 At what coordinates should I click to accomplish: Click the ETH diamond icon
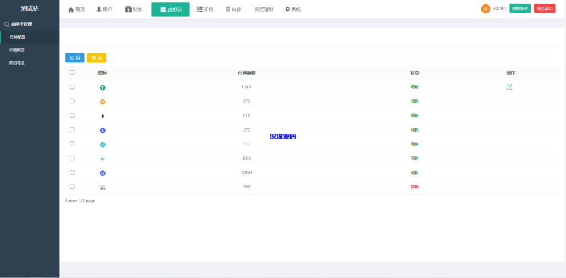[x=102, y=116]
